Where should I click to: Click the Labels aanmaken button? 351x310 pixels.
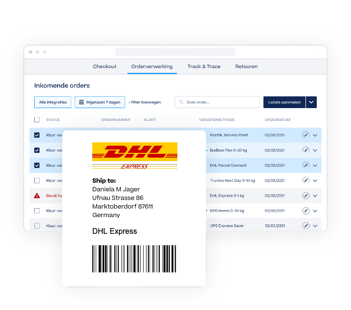coord(284,102)
